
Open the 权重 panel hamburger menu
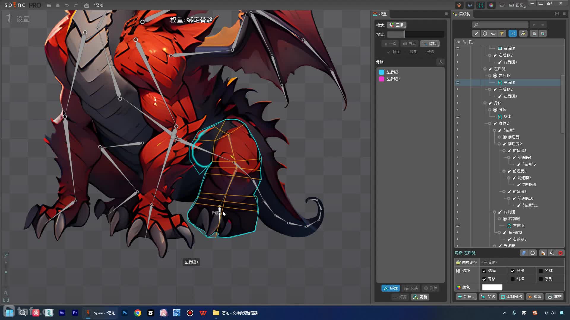(x=446, y=14)
